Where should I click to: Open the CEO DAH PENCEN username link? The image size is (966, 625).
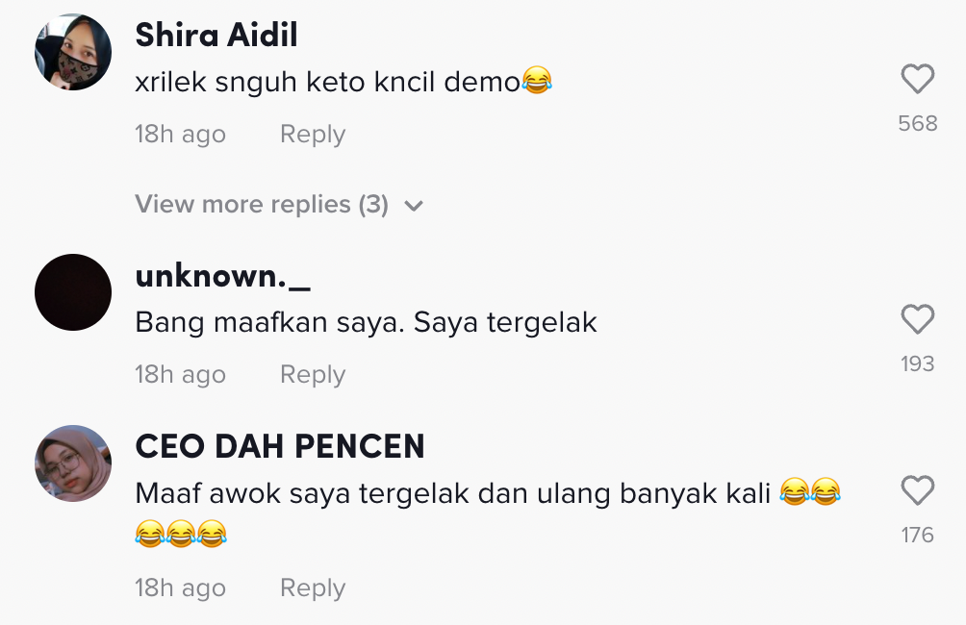[x=280, y=446]
